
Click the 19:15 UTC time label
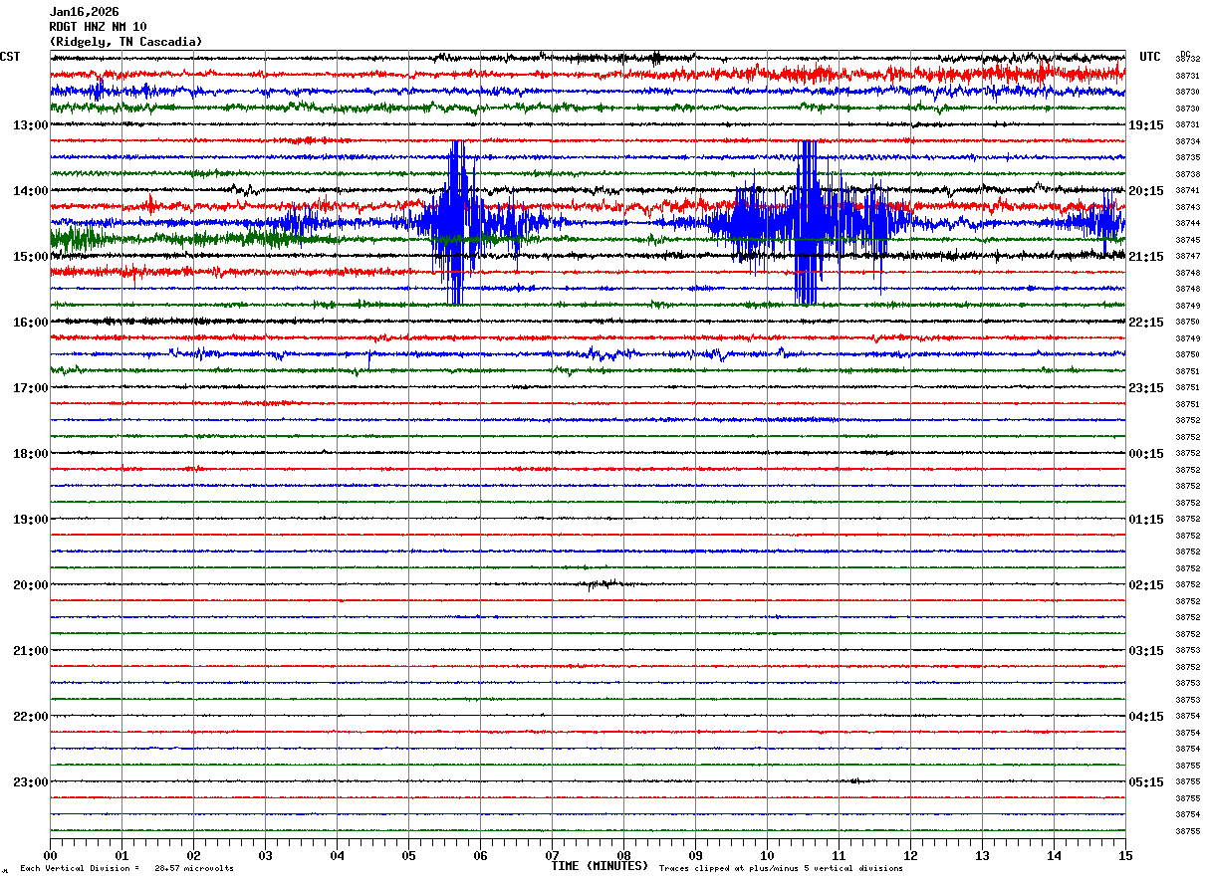coord(1146,125)
